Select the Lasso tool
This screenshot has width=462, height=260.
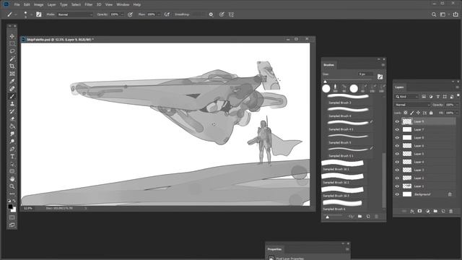tap(12, 51)
